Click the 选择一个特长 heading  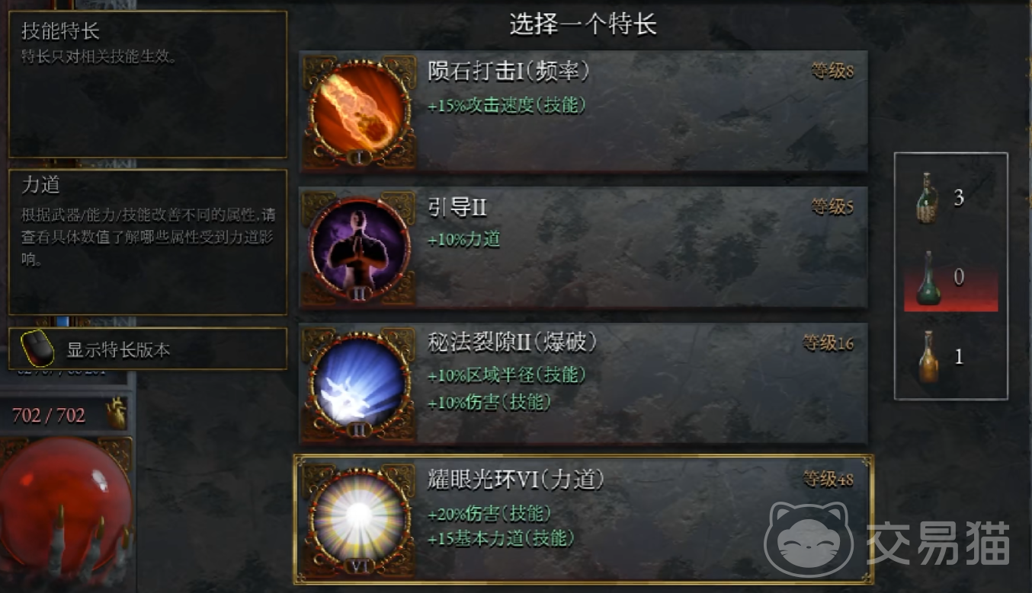coord(583,25)
